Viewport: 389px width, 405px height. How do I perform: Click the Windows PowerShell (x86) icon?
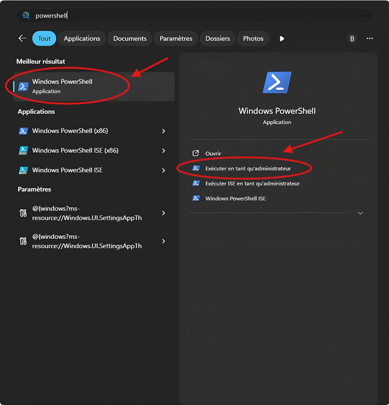click(x=23, y=131)
